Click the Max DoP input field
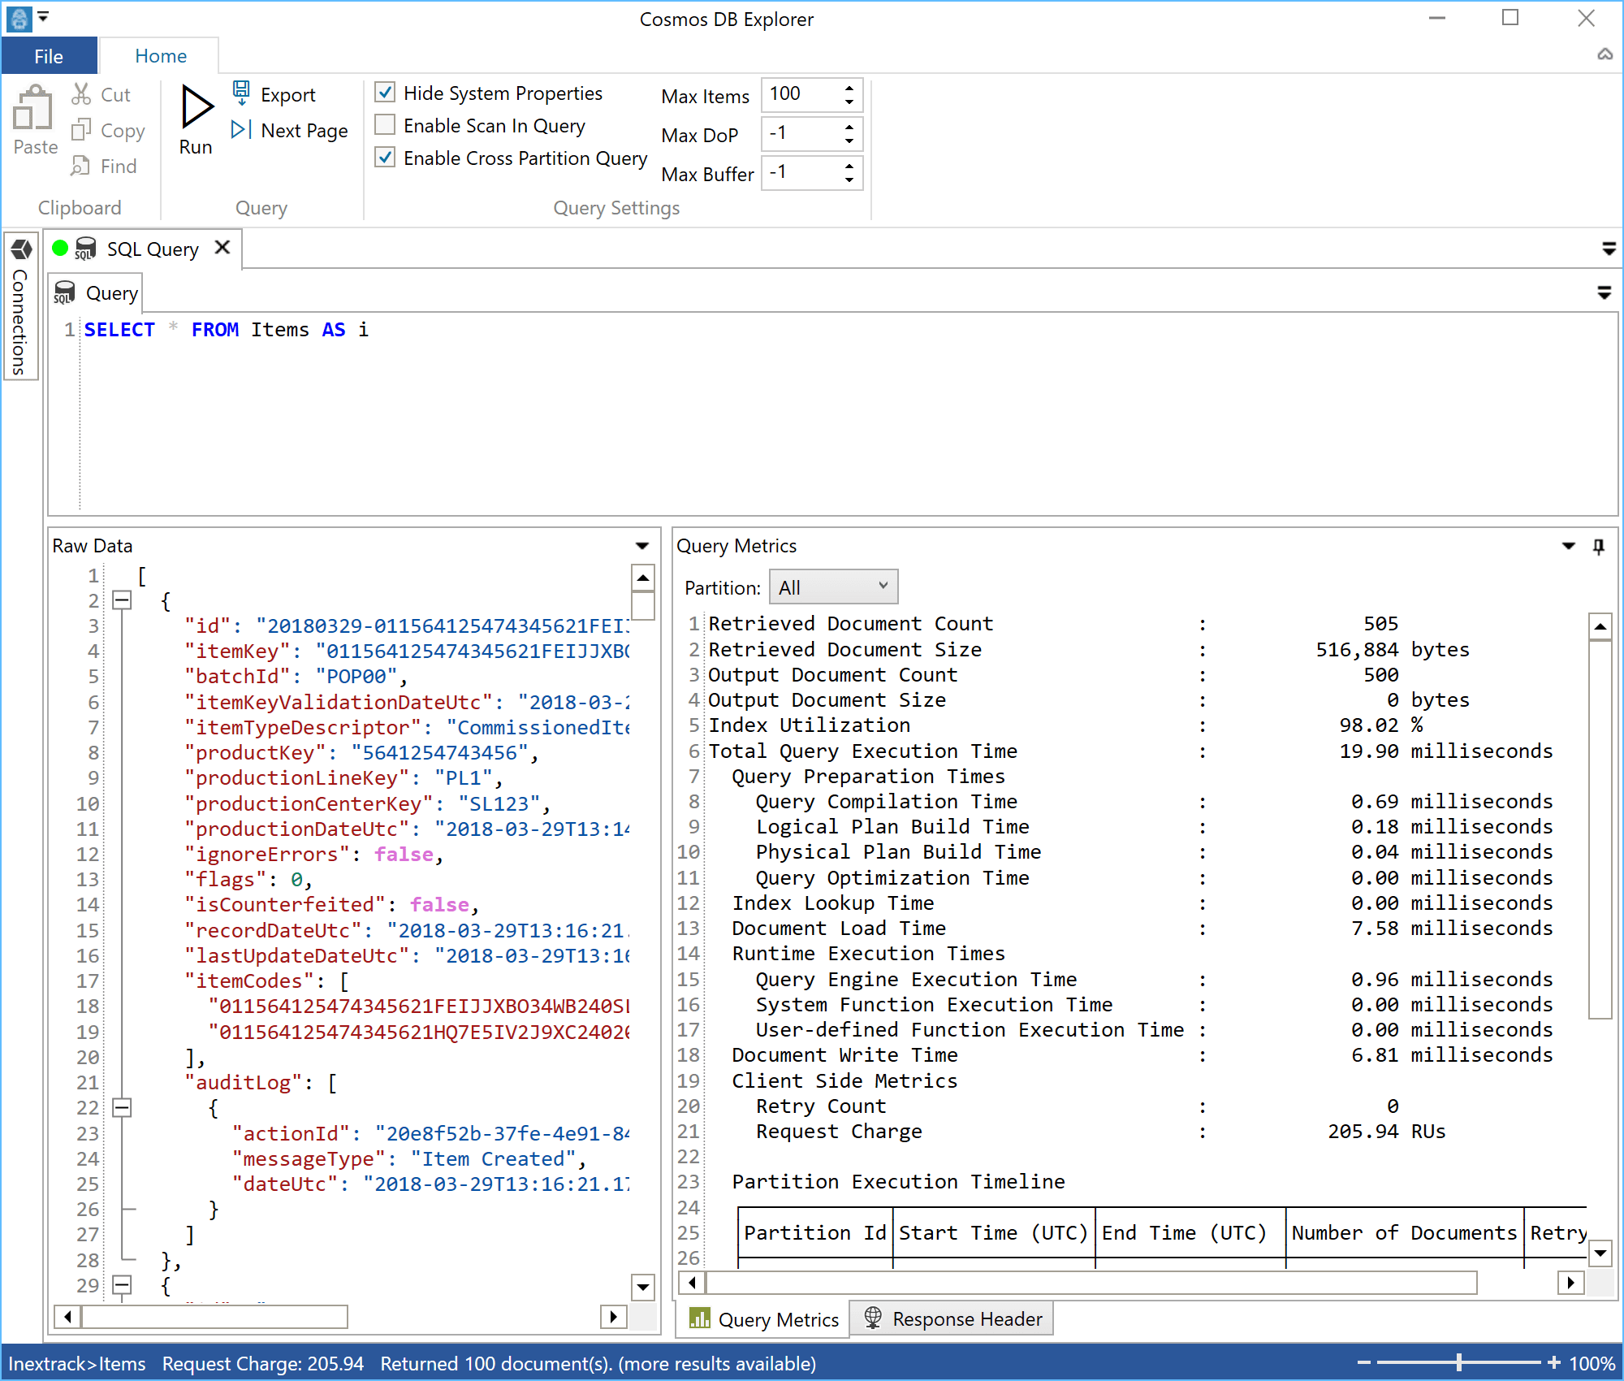Screen dimensions: 1624x1381 (x=801, y=133)
